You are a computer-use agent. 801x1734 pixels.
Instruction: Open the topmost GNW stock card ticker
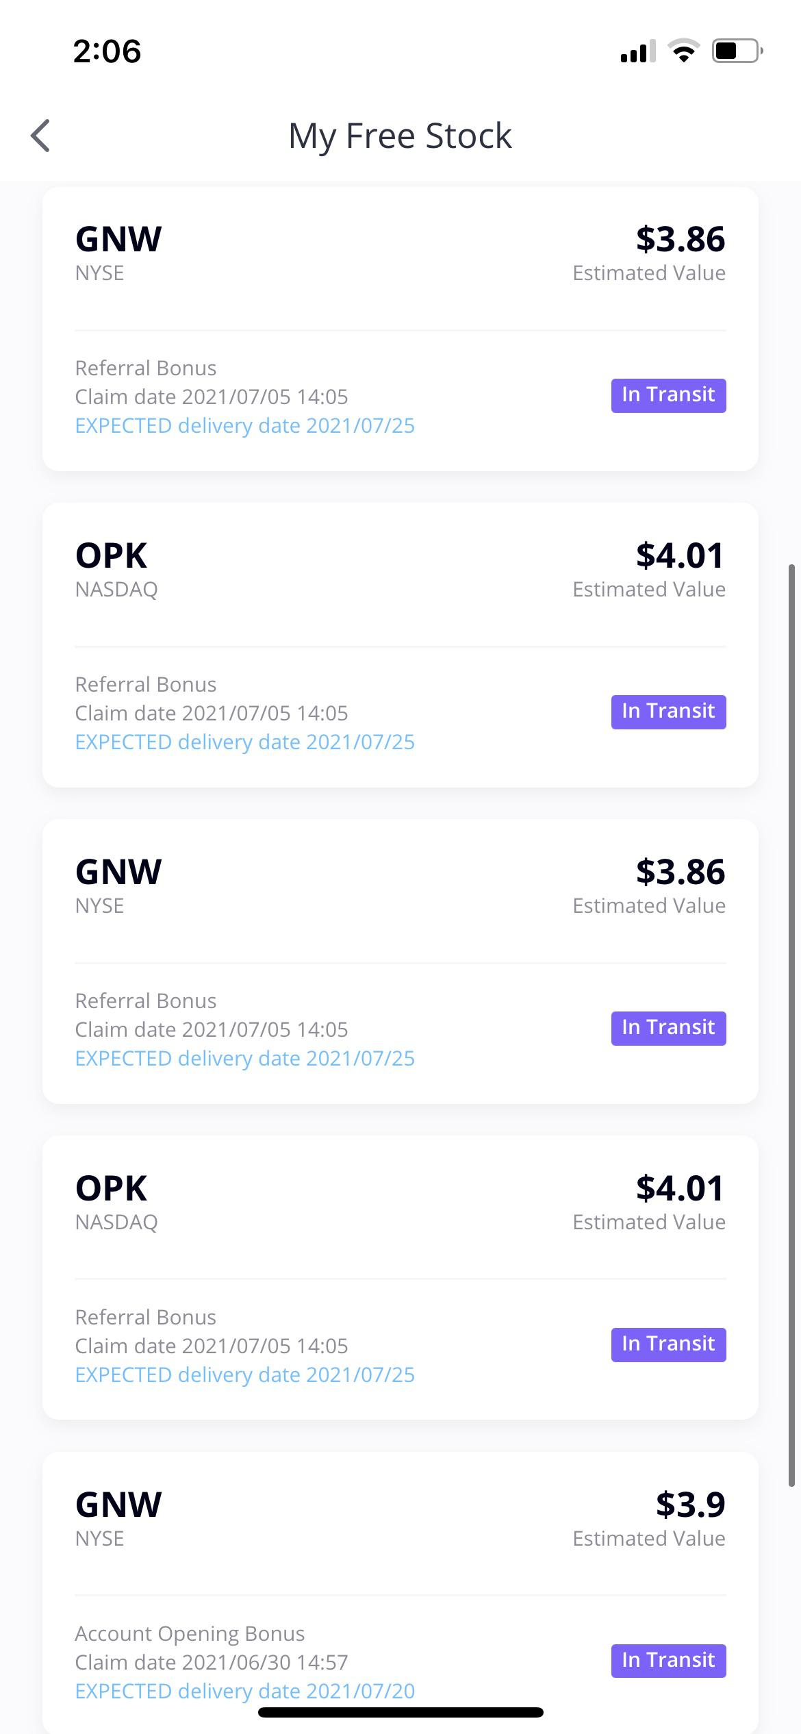(x=118, y=240)
